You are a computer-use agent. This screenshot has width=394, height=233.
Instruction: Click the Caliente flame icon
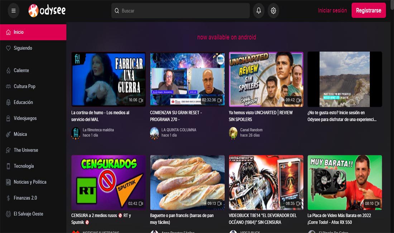tap(8, 70)
